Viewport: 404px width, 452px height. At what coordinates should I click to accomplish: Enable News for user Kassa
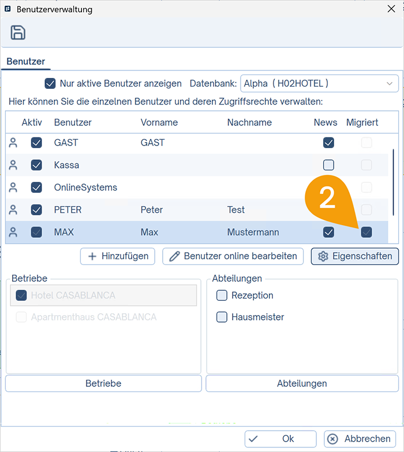328,165
